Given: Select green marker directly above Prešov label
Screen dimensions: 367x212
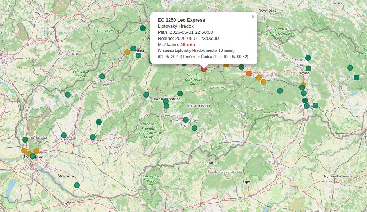Looking at the screenshot, I should [308, 68].
